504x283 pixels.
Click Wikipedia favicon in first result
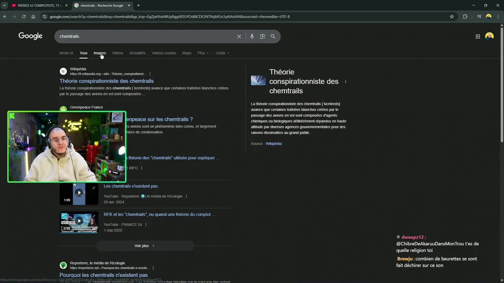coord(63,71)
